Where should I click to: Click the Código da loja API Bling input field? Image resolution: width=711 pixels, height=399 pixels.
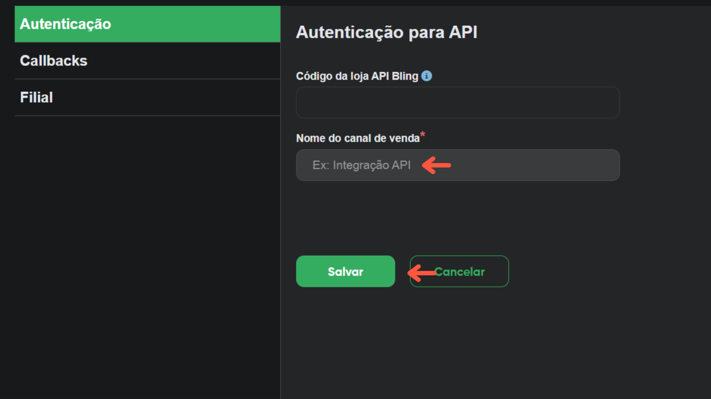pos(457,103)
